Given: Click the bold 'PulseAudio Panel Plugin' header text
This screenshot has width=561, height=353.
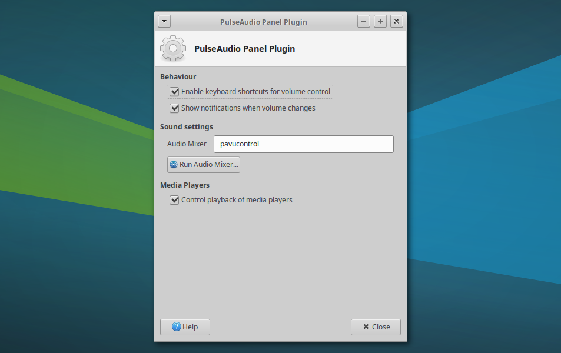Looking at the screenshot, I should pos(245,49).
